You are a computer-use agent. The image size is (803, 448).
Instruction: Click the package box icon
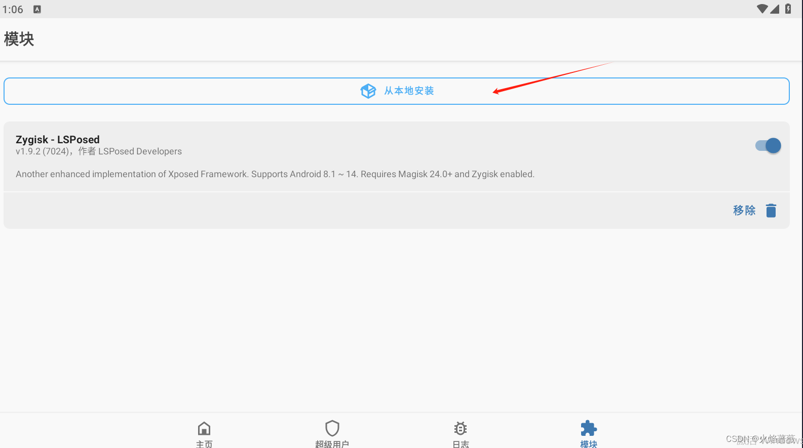pyautogui.click(x=368, y=91)
